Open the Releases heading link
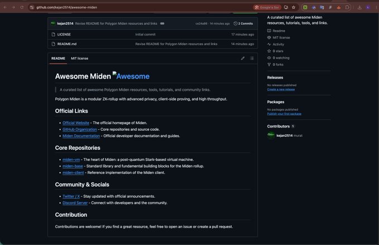379x245 pixels. click(x=275, y=77)
